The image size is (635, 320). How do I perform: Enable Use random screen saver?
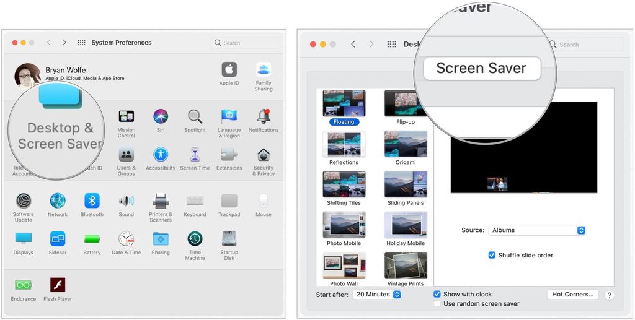coord(437,303)
